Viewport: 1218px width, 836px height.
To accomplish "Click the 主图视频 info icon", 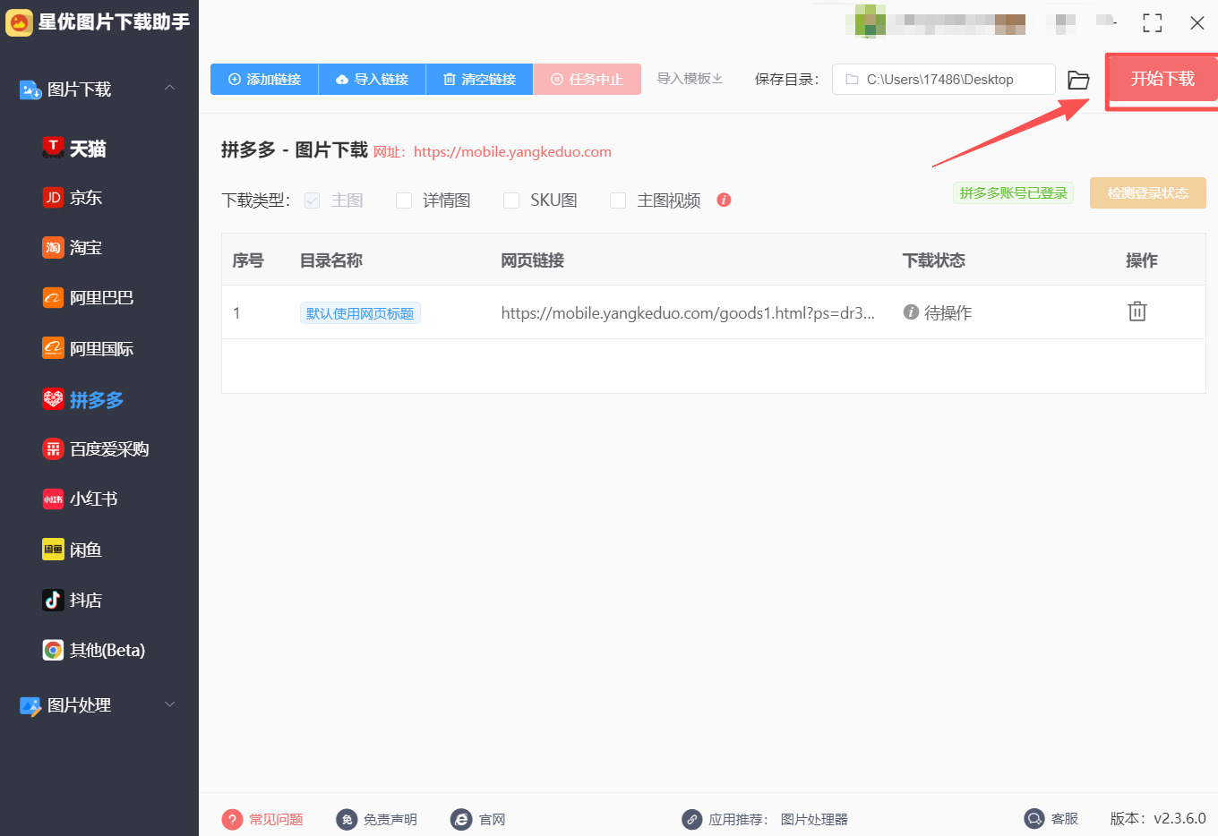I will [723, 200].
